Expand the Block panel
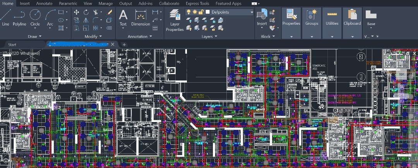418x168 pixels. [x=268, y=36]
